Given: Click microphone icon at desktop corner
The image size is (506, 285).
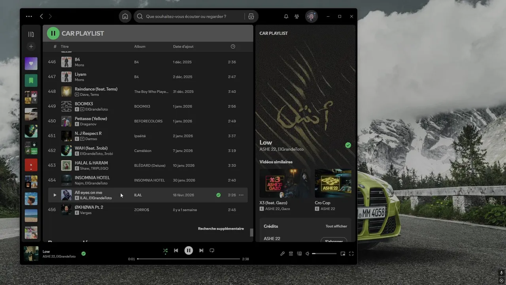Looking at the screenshot, I should point(501,273).
